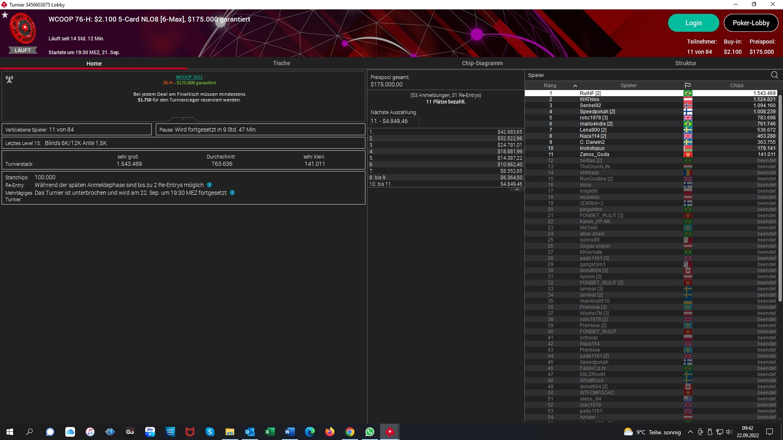Open McAfee from the taskbar
This screenshot has width=783, height=440.
pyautogui.click(x=190, y=432)
